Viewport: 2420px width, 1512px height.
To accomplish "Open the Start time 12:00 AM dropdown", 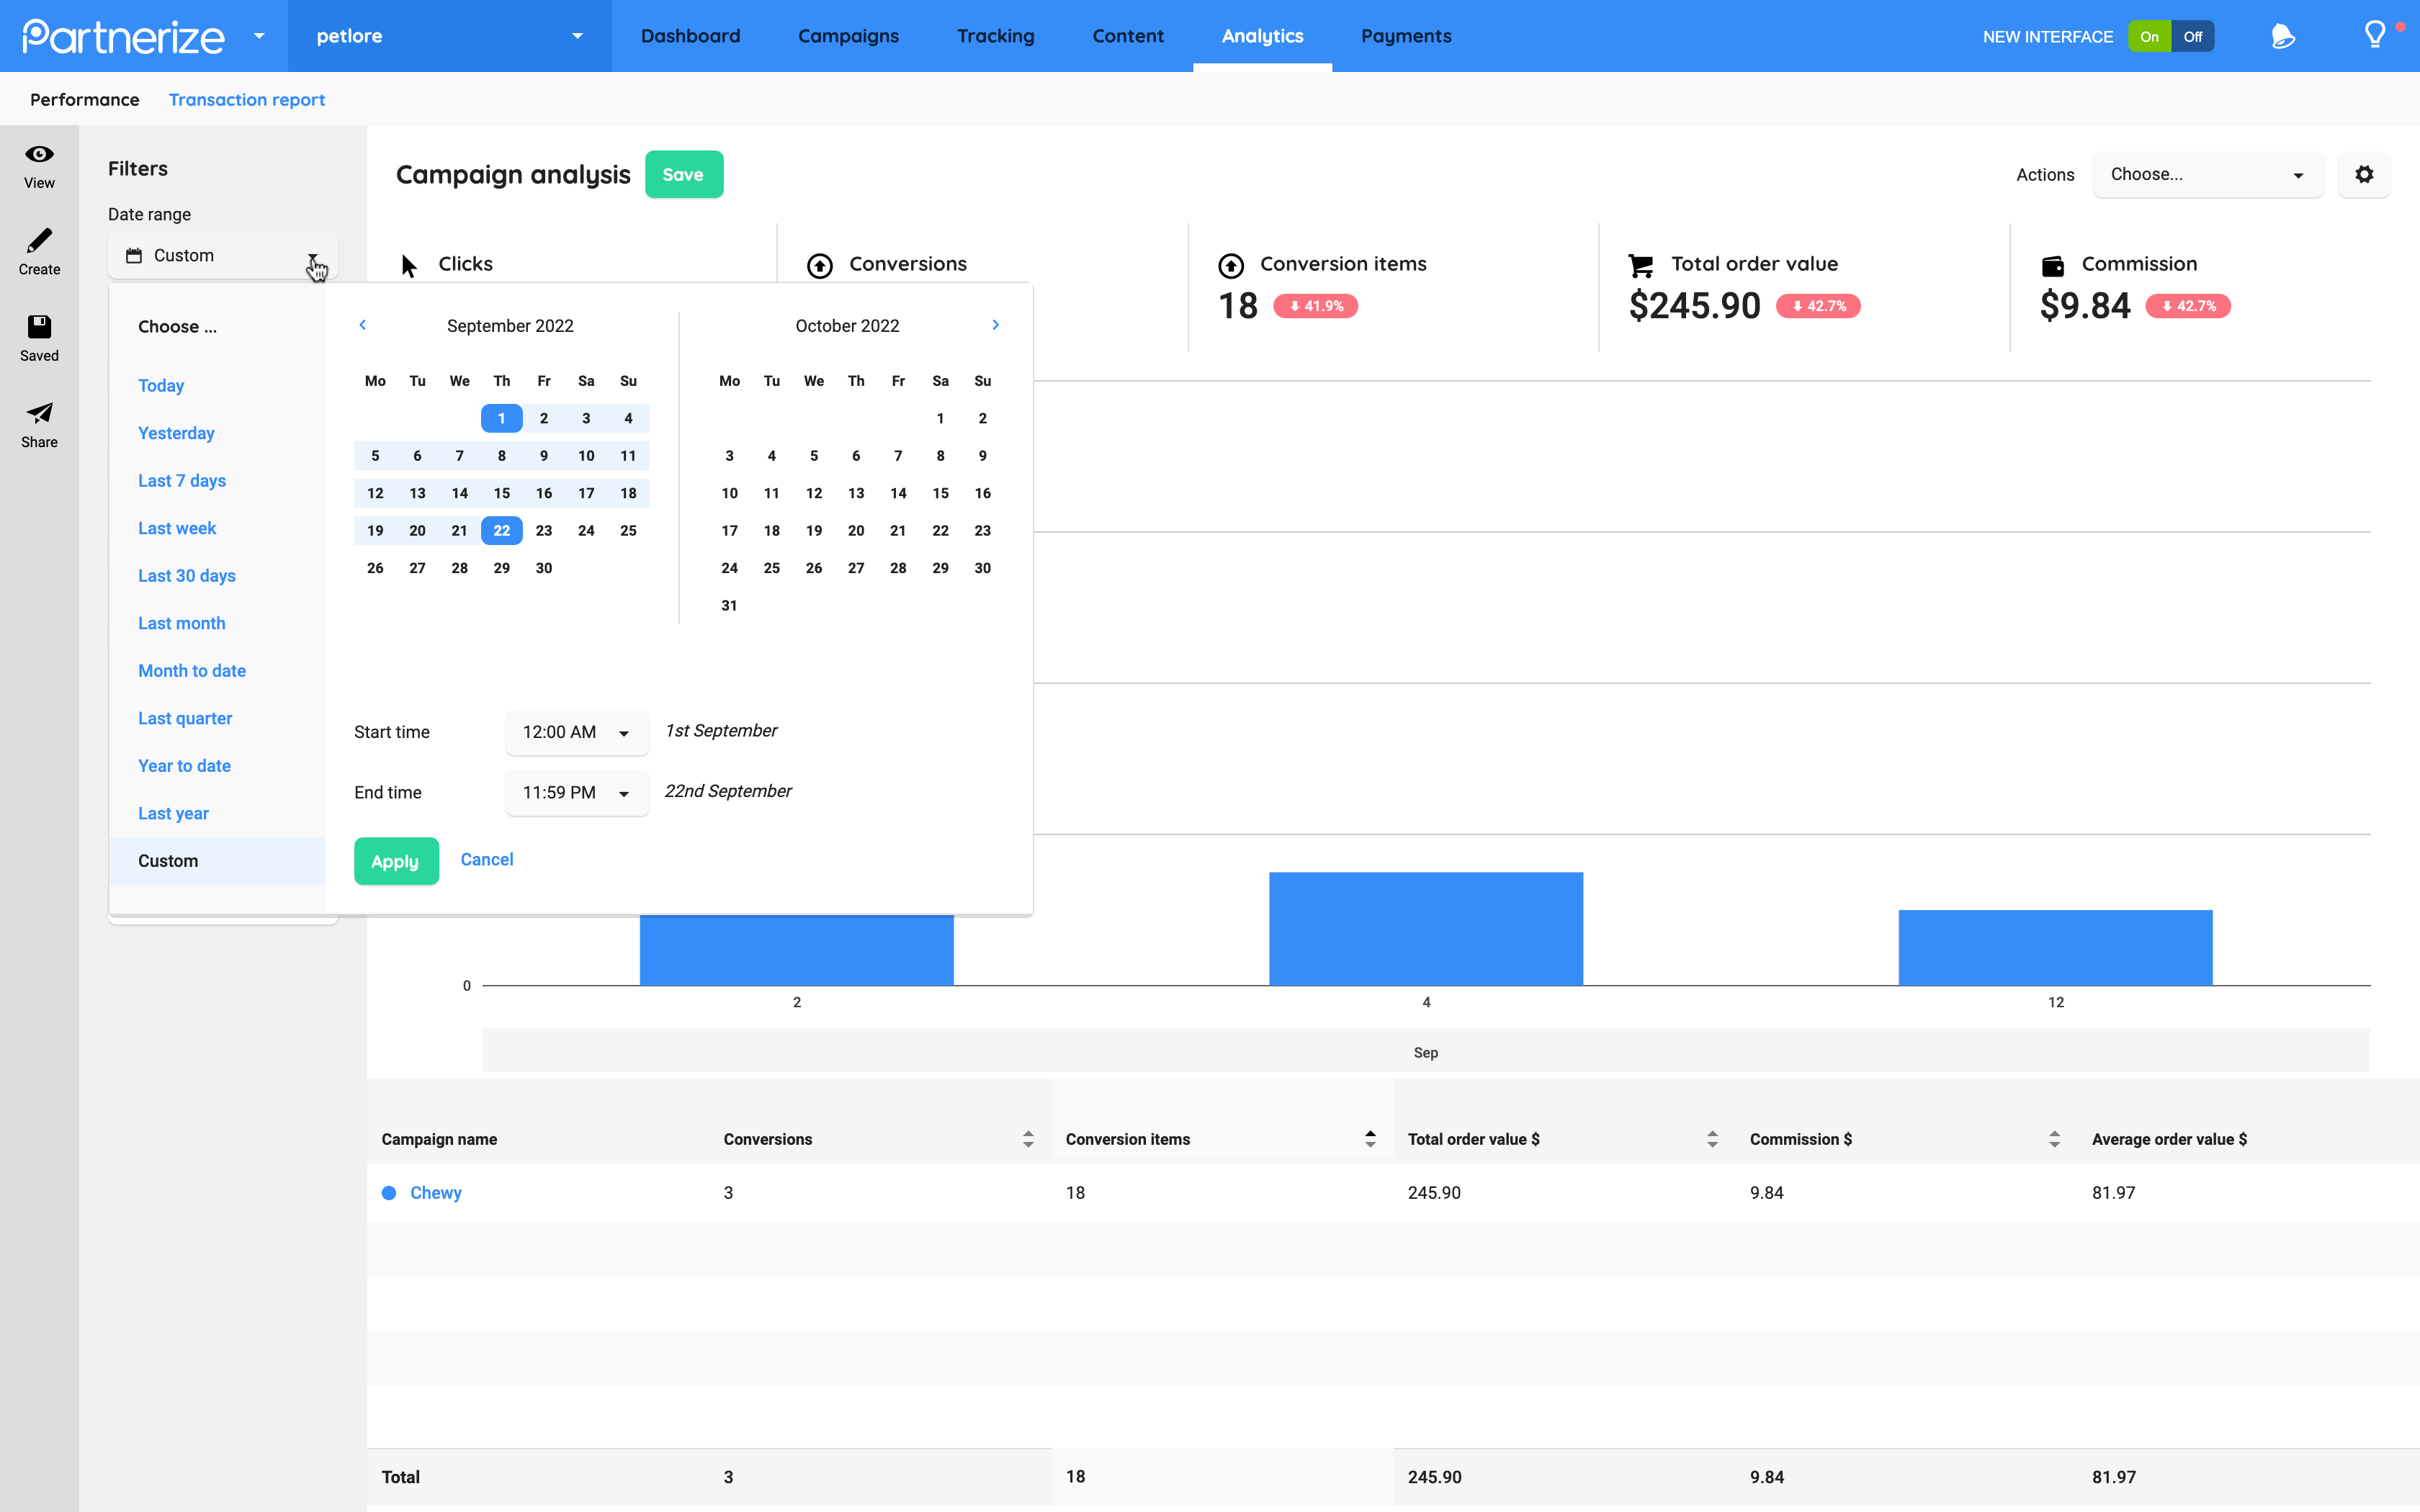I will point(577,733).
